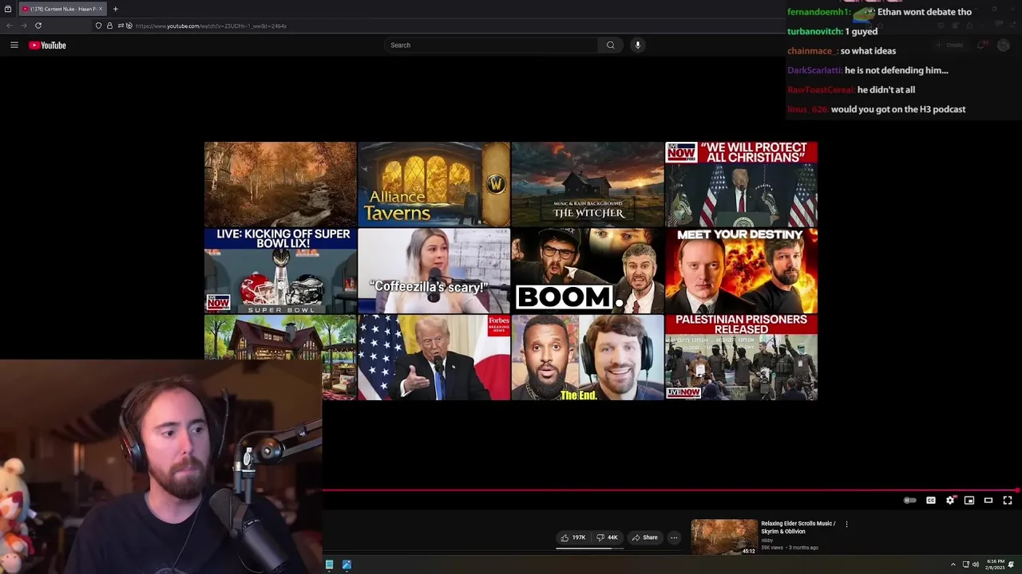Screen dimensions: 1022x574
Task: Show hidden system tray icons chevron
Action: coord(953,564)
